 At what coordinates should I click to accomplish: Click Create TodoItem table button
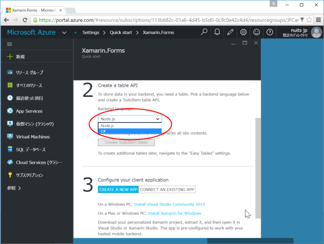(x=126, y=142)
